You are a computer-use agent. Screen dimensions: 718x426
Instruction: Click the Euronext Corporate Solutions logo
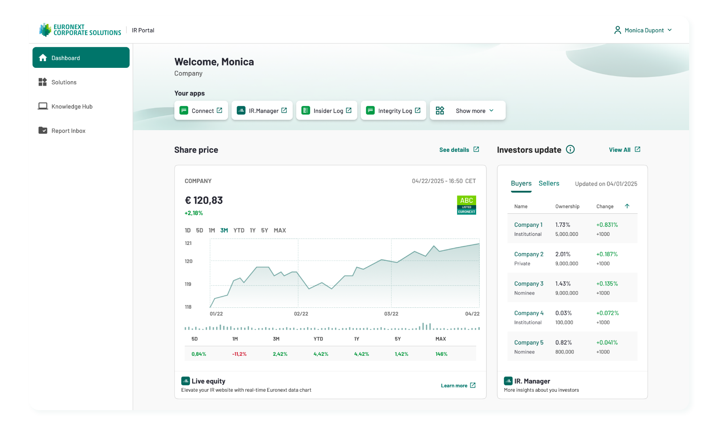[80, 30]
